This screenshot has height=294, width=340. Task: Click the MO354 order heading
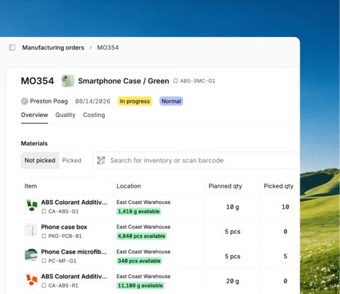(38, 81)
